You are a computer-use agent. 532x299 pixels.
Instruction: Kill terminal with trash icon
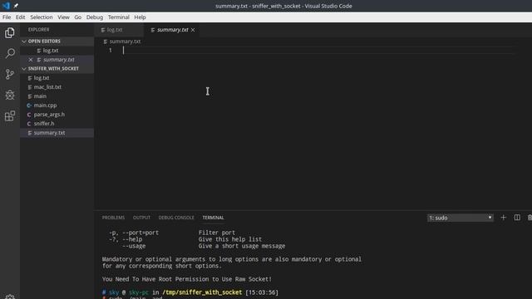[530, 218]
